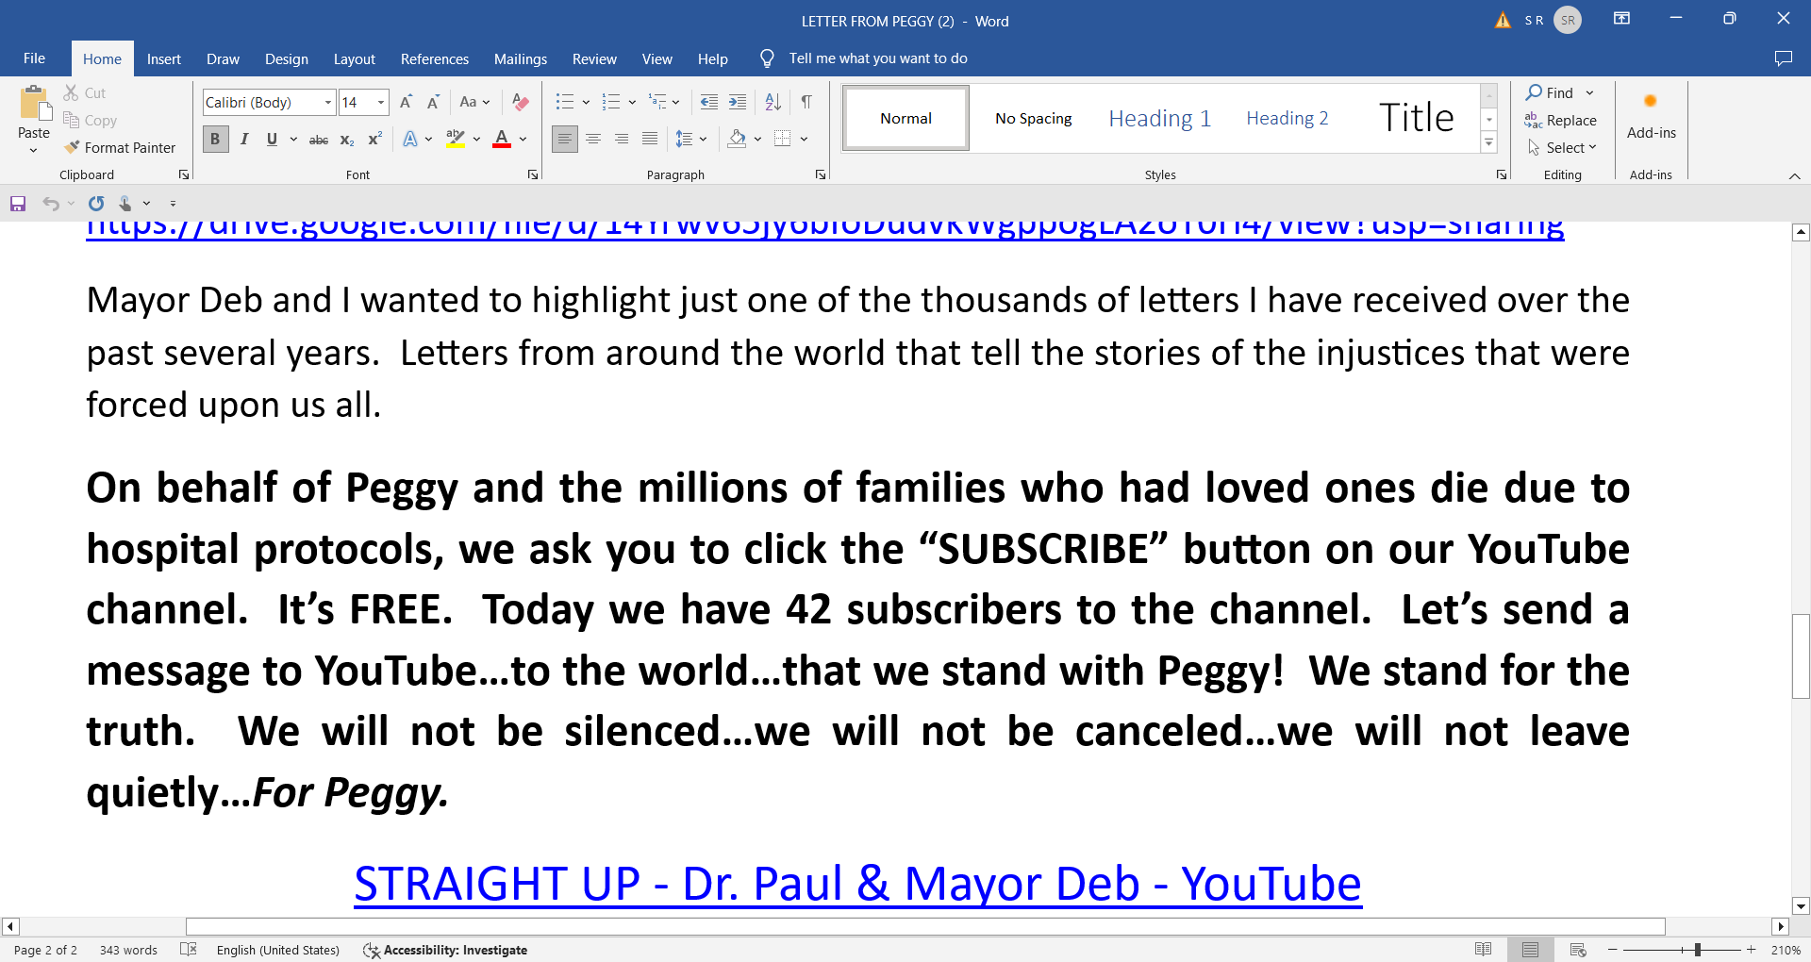Increase paragraph indent
The width and height of the screenshot is (1811, 962).
tap(738, 102)
